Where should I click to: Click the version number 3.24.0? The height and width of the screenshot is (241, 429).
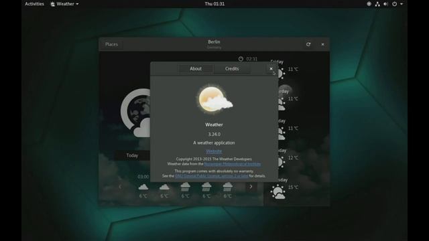[x=214, y=134]
